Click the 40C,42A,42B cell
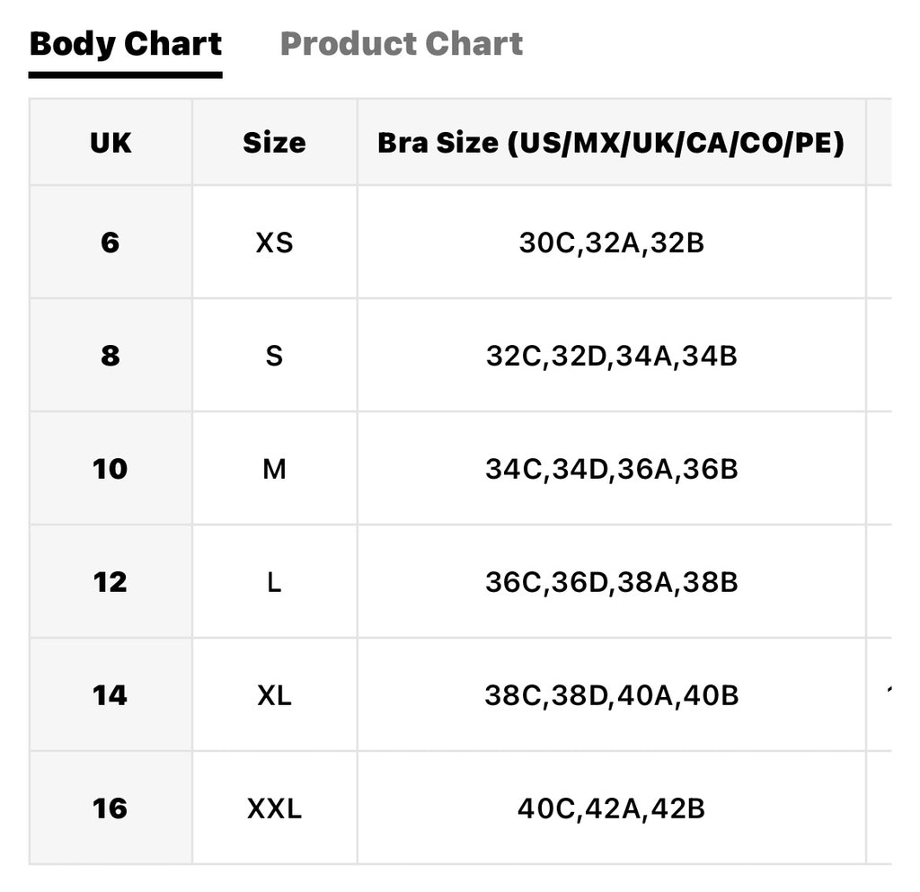The width and height of the screenshot is (920, 892). [x=611, y=808]
